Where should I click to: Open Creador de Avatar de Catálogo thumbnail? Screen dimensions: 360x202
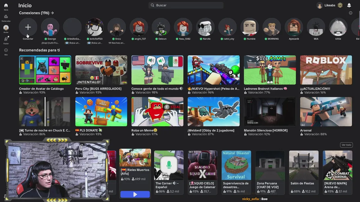[x=45, y=70]
